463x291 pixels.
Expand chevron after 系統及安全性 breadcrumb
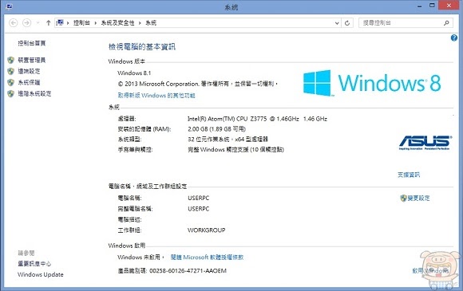140,22
